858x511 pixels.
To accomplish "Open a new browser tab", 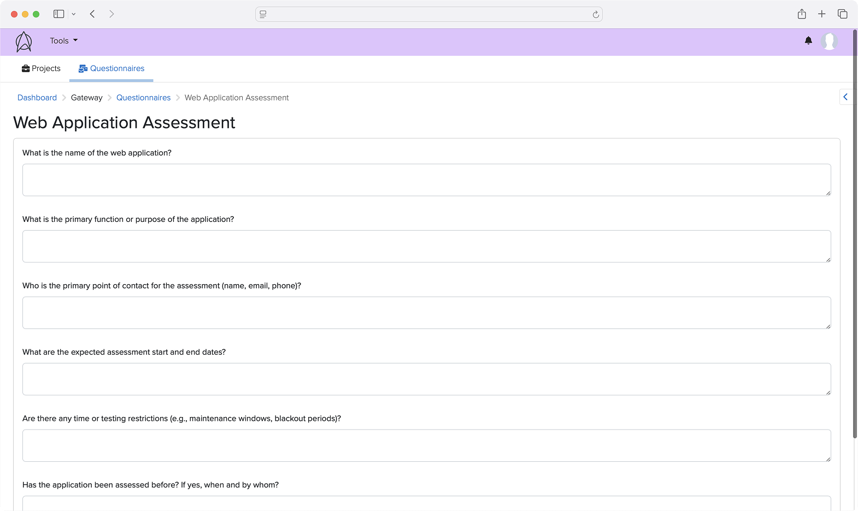I will [821, 14].
